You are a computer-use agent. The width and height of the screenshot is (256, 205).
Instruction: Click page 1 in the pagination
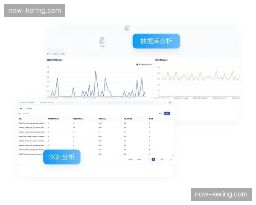(x=153, y=159)
